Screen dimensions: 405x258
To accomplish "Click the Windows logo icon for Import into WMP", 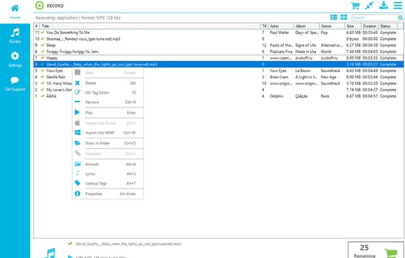I will tap(77, 132).
